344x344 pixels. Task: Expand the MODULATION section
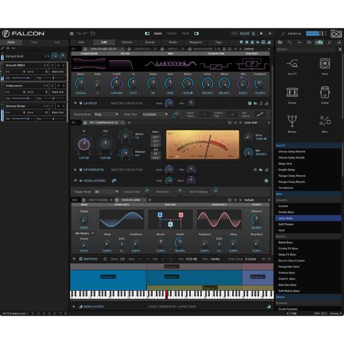point(74,306)
